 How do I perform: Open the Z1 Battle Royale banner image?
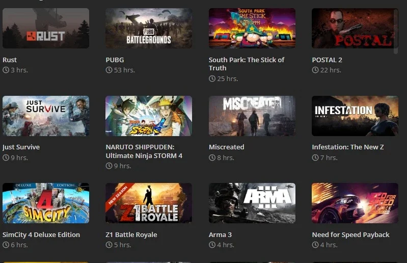click(x=149, y=203)
